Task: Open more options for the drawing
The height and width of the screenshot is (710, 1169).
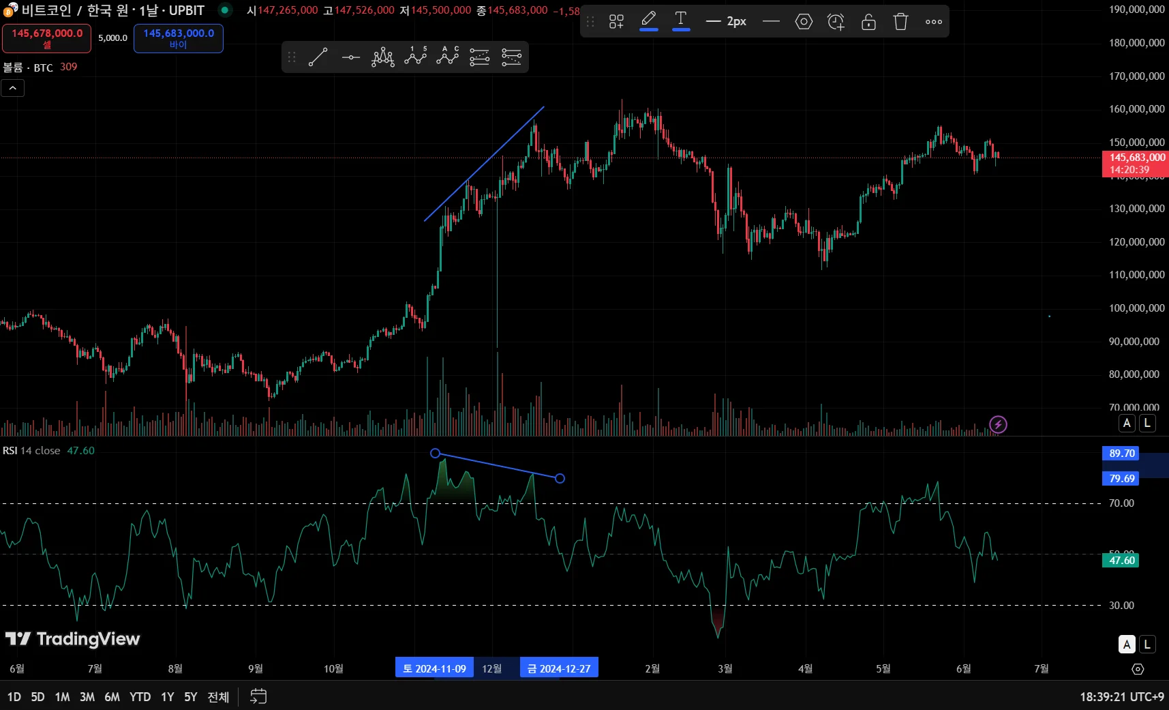Action: [x=934, y=22]
